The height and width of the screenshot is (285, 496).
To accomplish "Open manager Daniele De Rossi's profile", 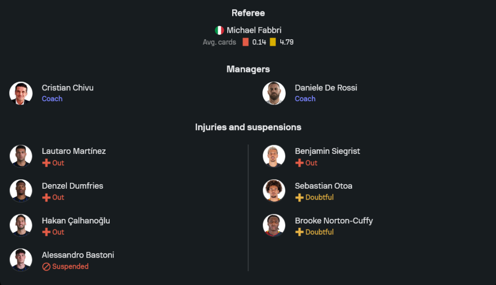I will pos(326,88).
